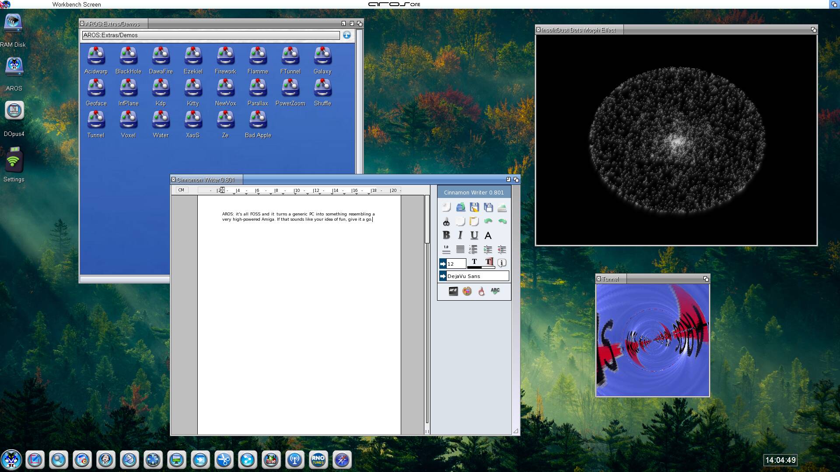This screenshot has height=472, width=840.
Task: Click the save document floppy icon
Action: point(474,207)
